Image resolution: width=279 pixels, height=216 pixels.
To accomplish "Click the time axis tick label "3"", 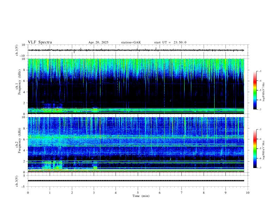I will click(94, 193).
